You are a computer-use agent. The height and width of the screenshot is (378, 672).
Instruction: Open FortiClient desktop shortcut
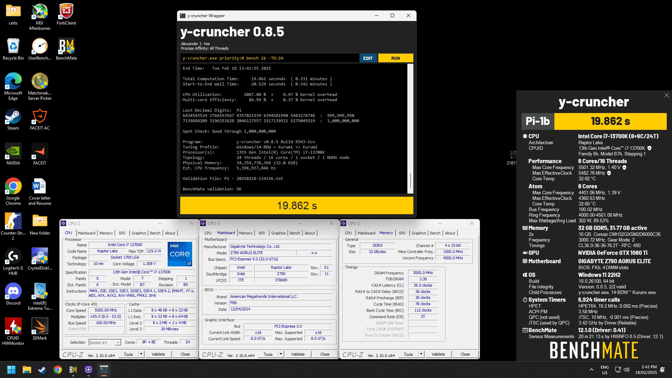[66, 15]
